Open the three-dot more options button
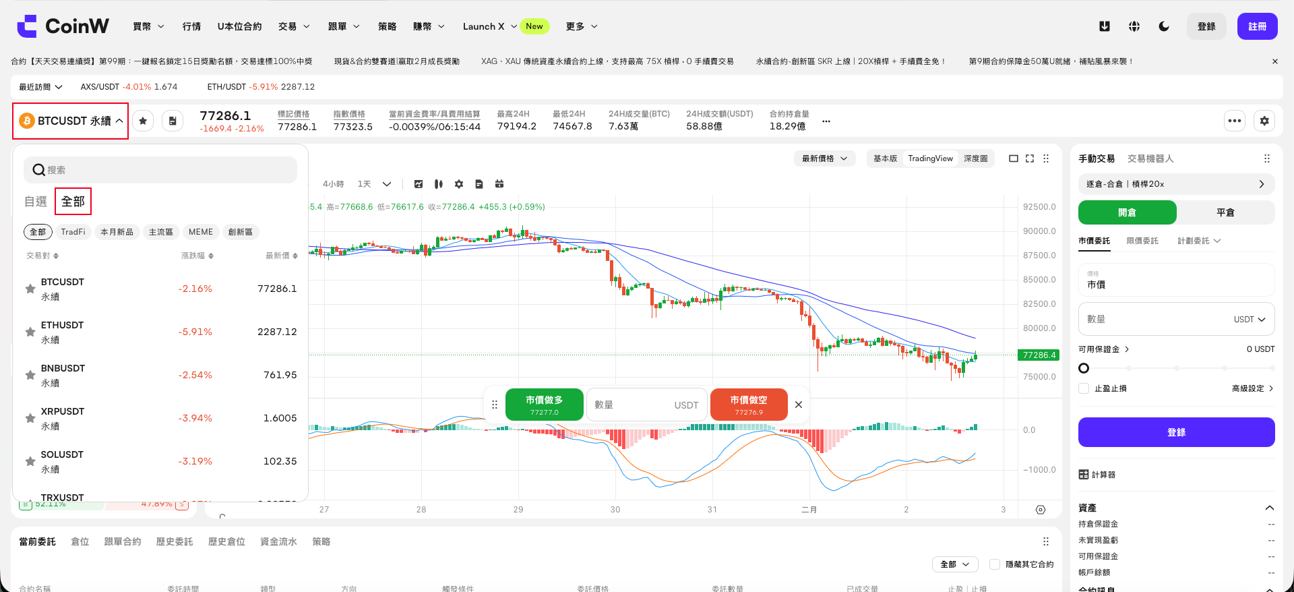 (x=1235, y=121)
